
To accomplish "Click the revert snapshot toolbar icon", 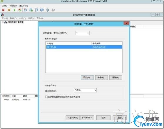I will [x=31, y=10].
